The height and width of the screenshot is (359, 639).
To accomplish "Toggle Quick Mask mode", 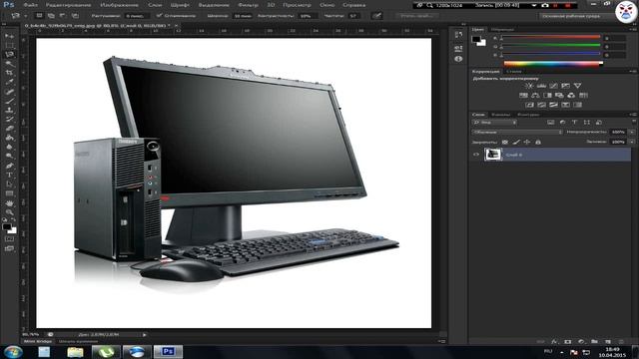I will tap(9, 239).
